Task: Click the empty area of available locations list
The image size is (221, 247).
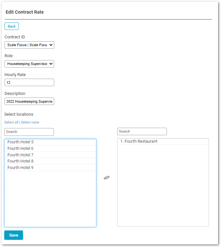Action: tap(50, 198)
